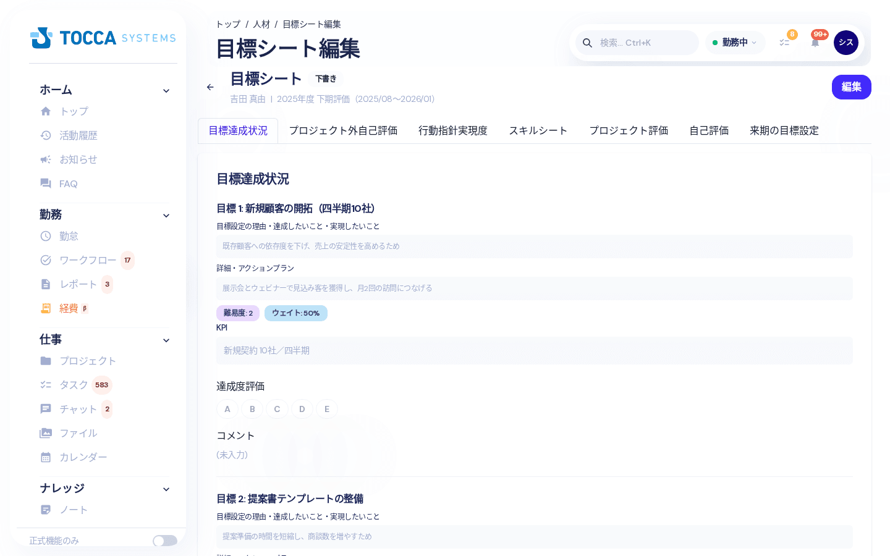Click the ワークフロー checkmark icon
The height and width of the screenshot is (556, 890).
[x=46, y=260]
